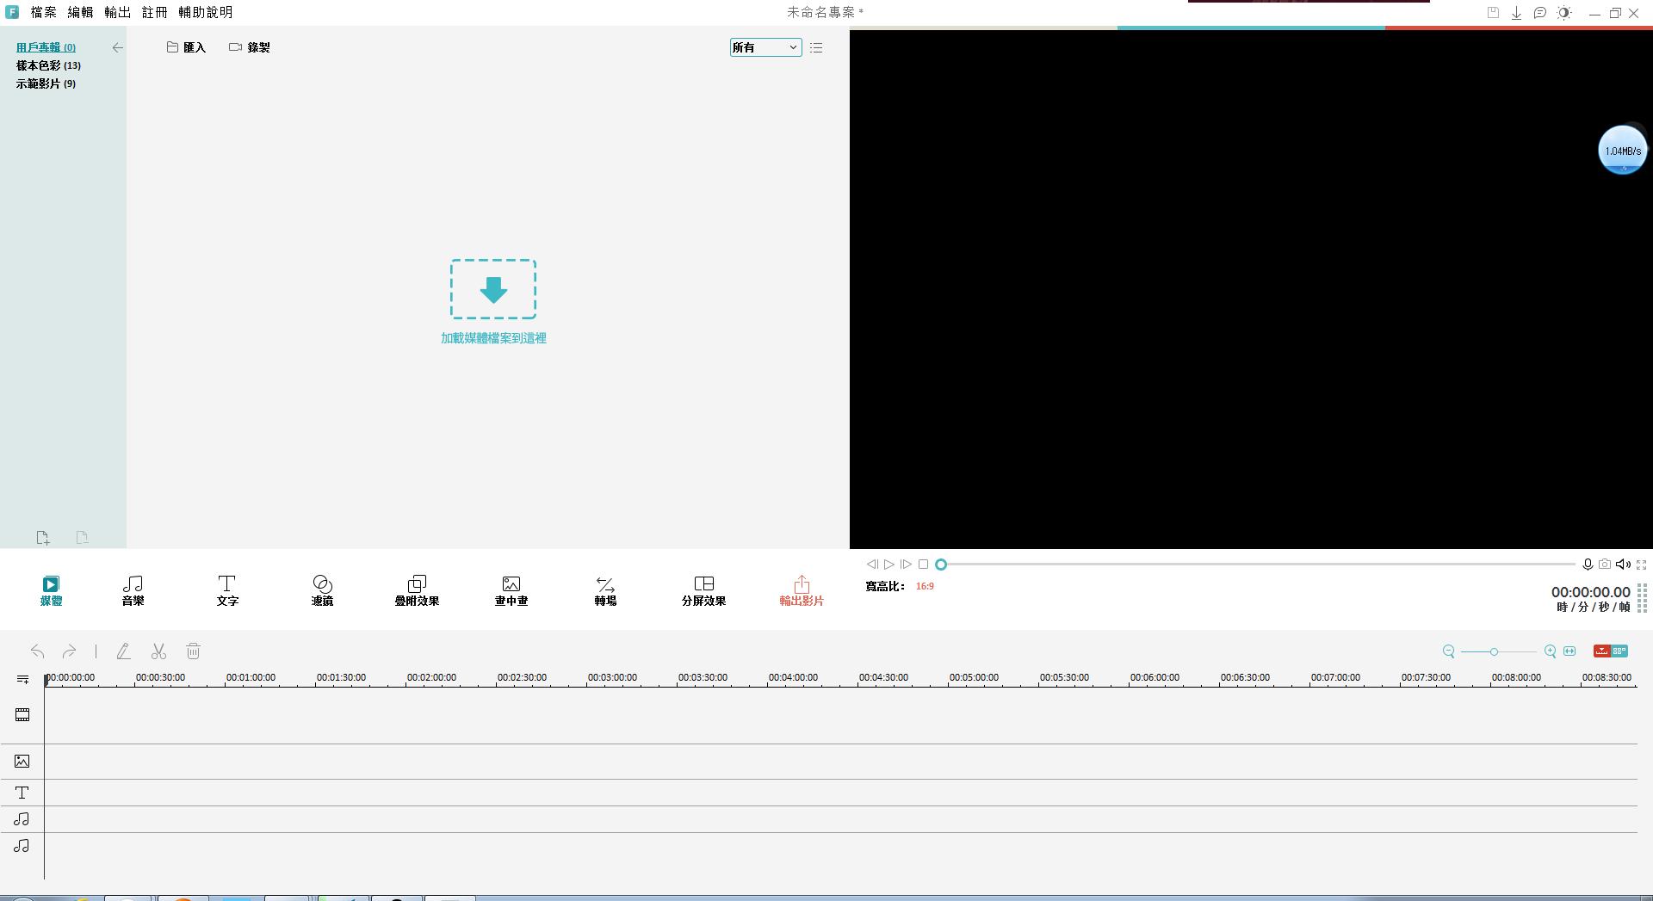Click the timeline zoom slider handle
The image size is (1653, 901).
[x=1494, y=651]
